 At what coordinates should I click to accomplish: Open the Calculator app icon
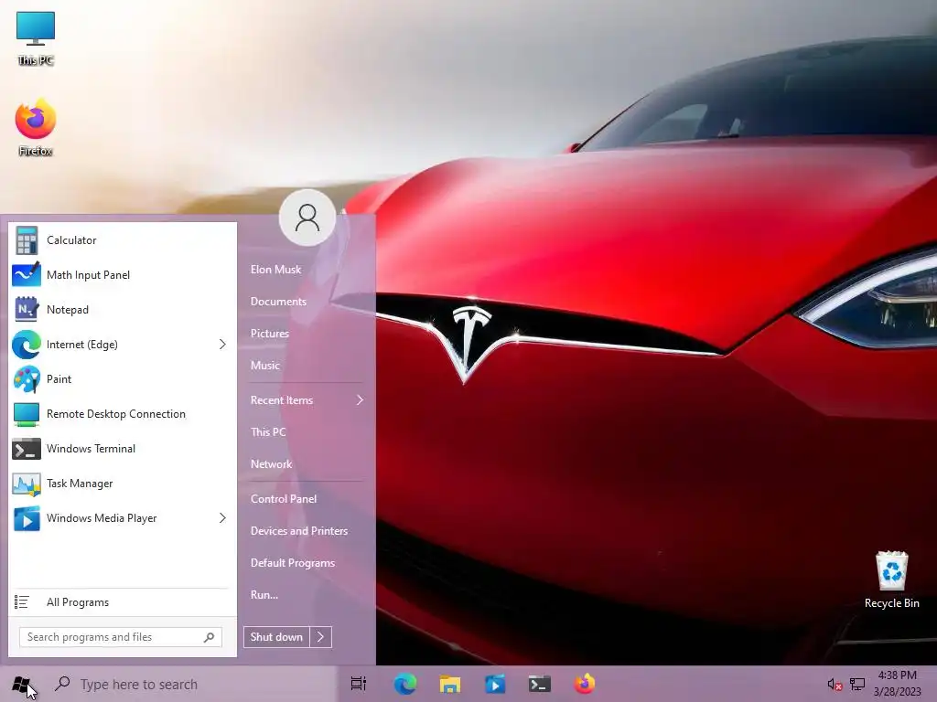pos(27,240)
